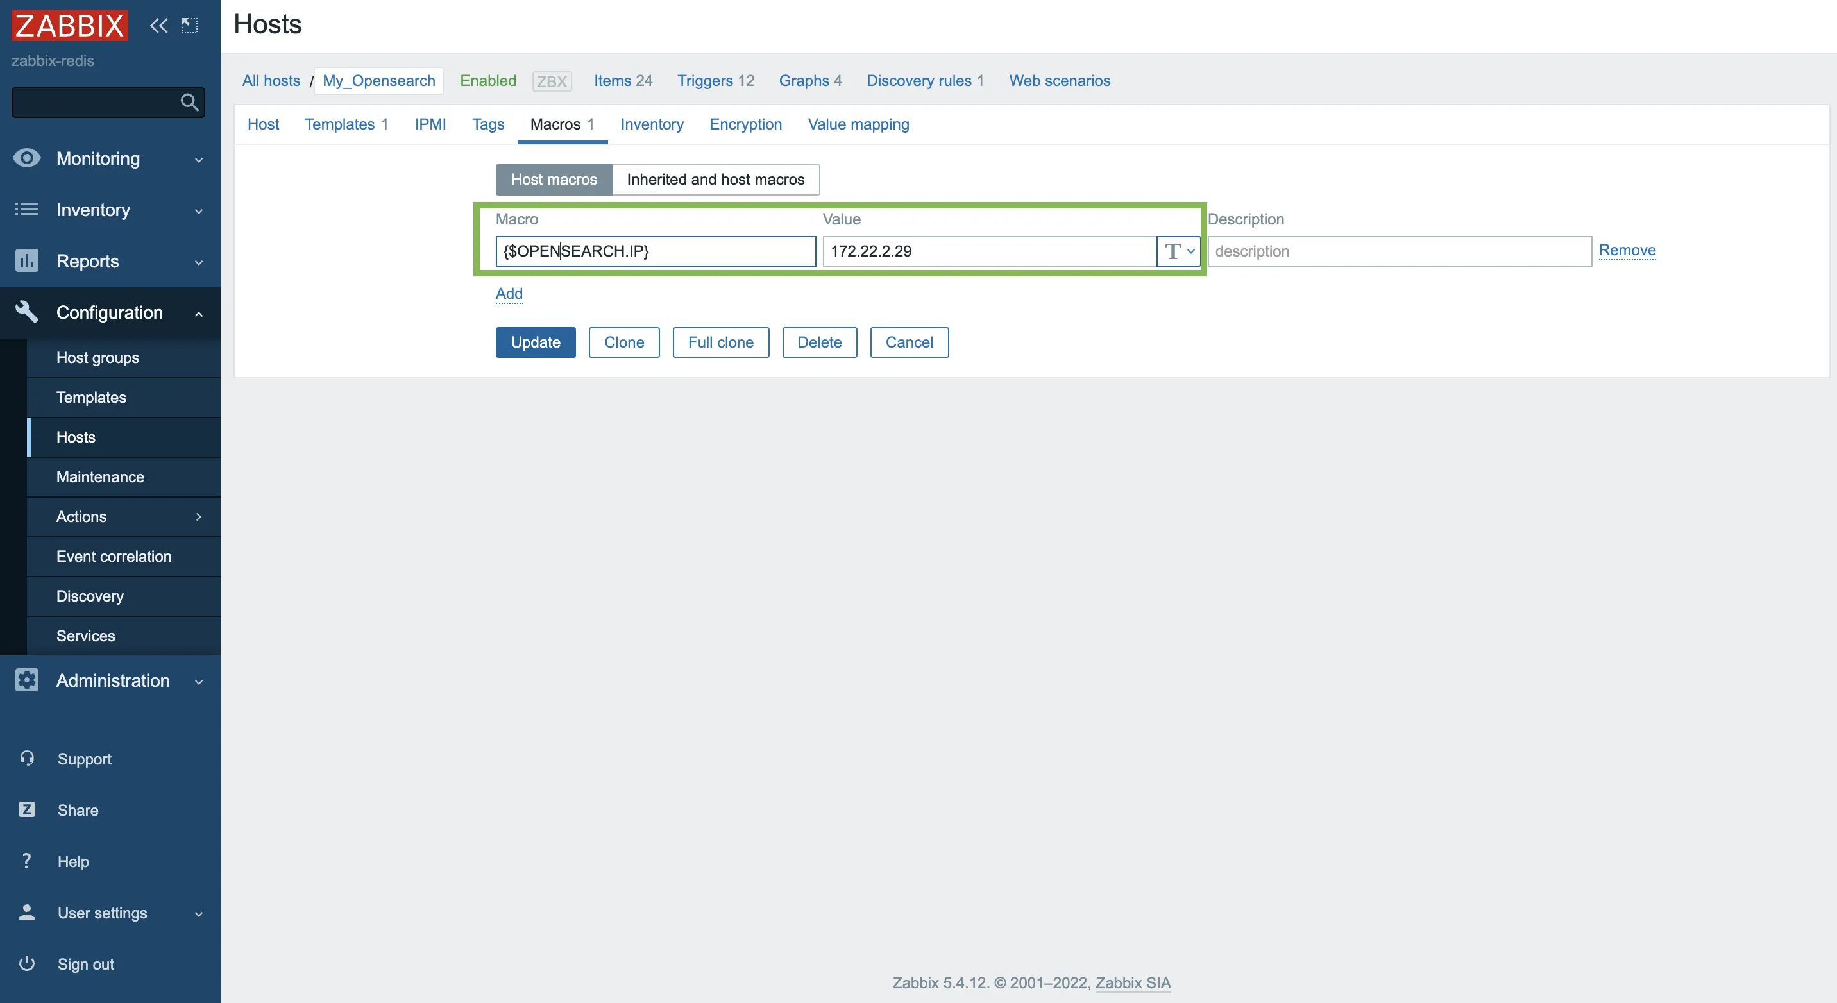The image size is (1837, 1003).
Task: Open the Value mapping tab
Action: pyautogui.click(x=858, y=125)
